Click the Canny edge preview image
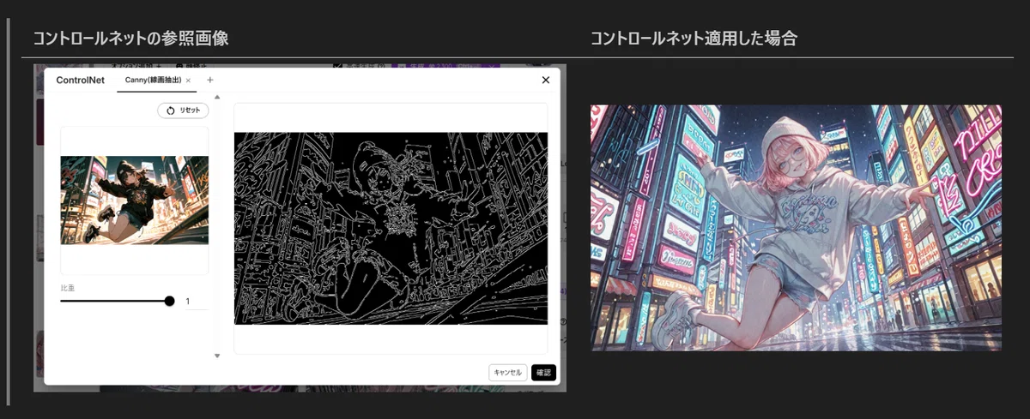This screenshot has height=419, width=1030. coord(391,228)
